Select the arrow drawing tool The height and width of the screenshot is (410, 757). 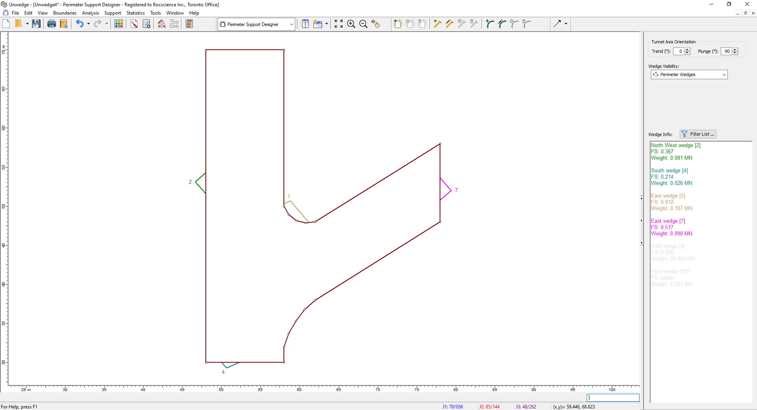point(557,24)
